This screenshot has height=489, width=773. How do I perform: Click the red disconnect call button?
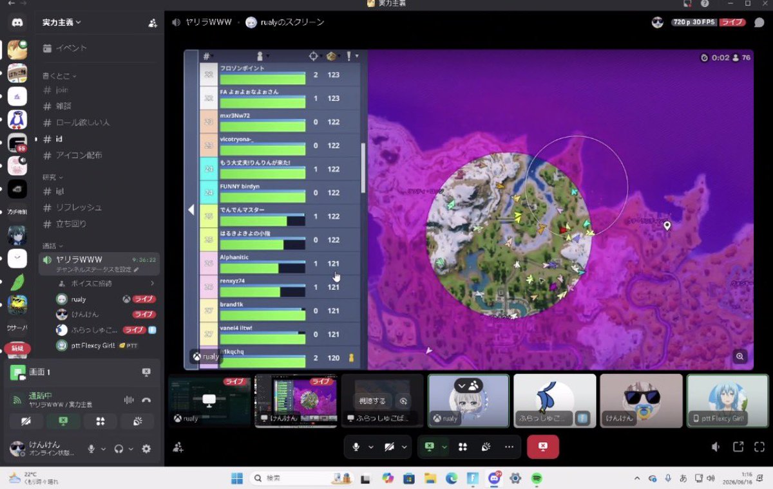coord(543,447)
